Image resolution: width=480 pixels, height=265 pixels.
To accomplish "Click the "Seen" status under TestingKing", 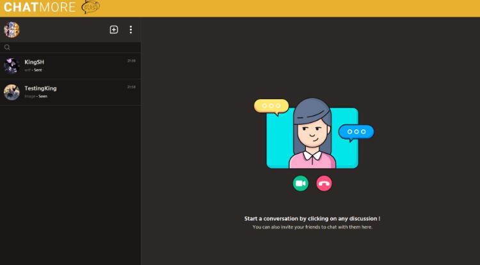I will click(42, 96).
